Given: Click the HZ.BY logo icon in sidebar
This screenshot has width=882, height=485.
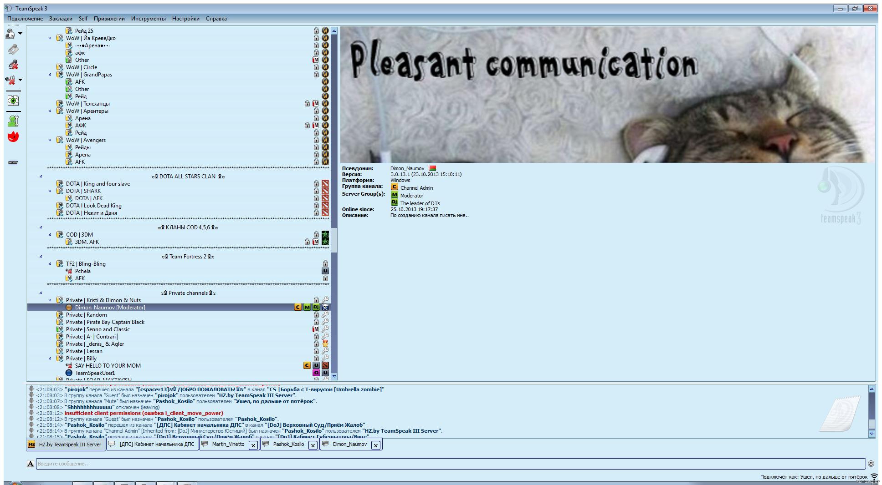Looking at the screenshot, I should pyautogui.click(x=13, y=162).
